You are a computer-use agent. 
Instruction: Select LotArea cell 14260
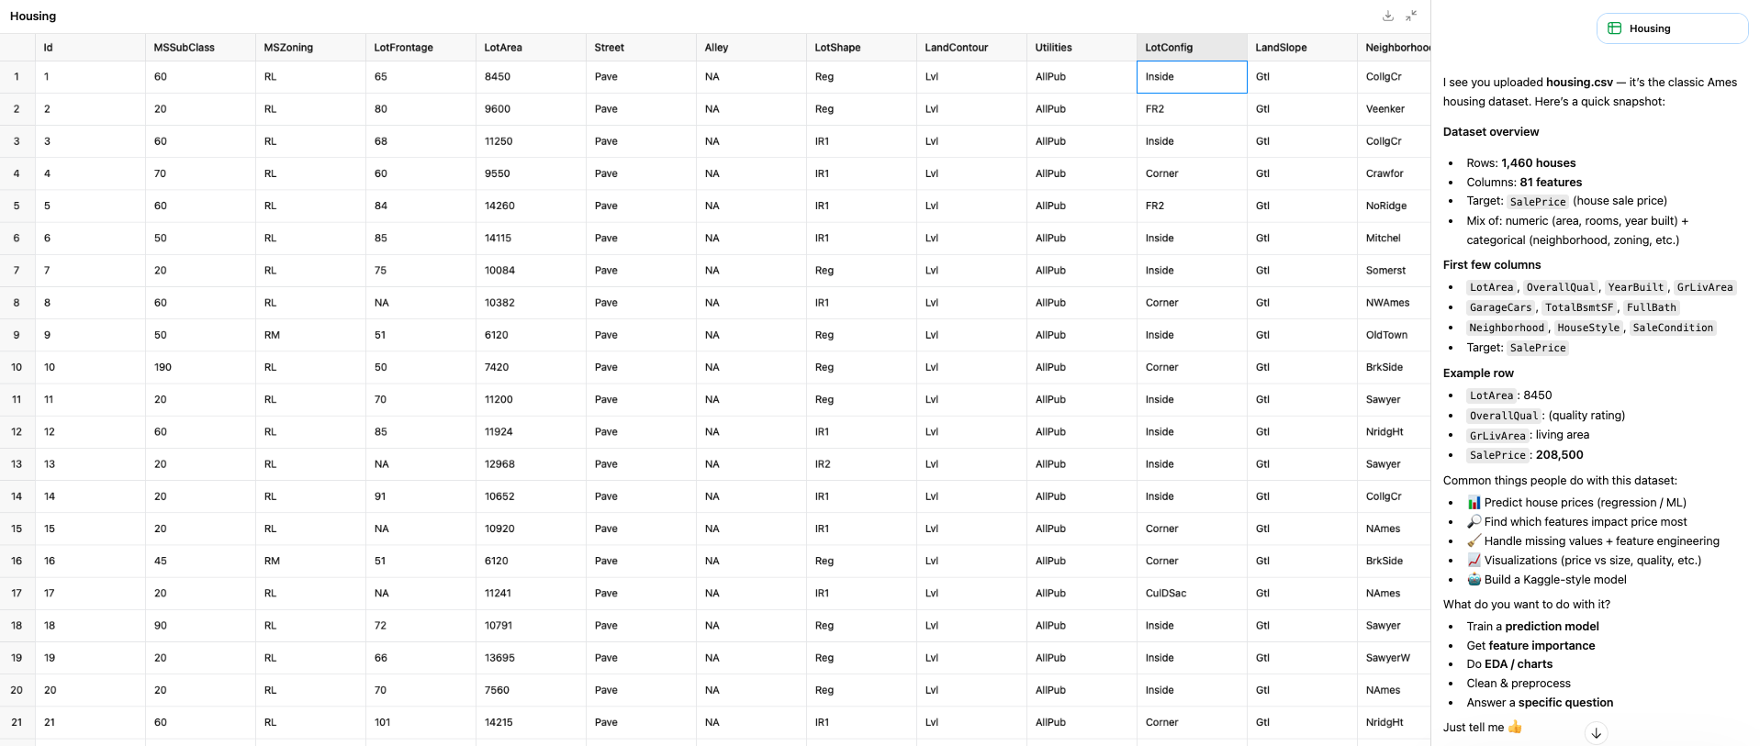(531, 206)
